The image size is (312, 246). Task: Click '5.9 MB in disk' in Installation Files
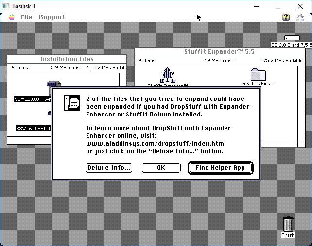coord(66,68)
